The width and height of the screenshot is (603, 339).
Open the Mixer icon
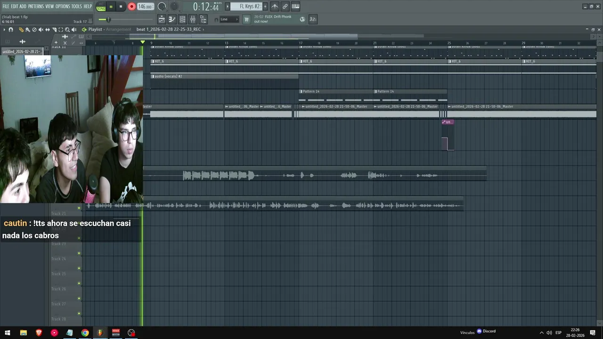click(193, 19)
